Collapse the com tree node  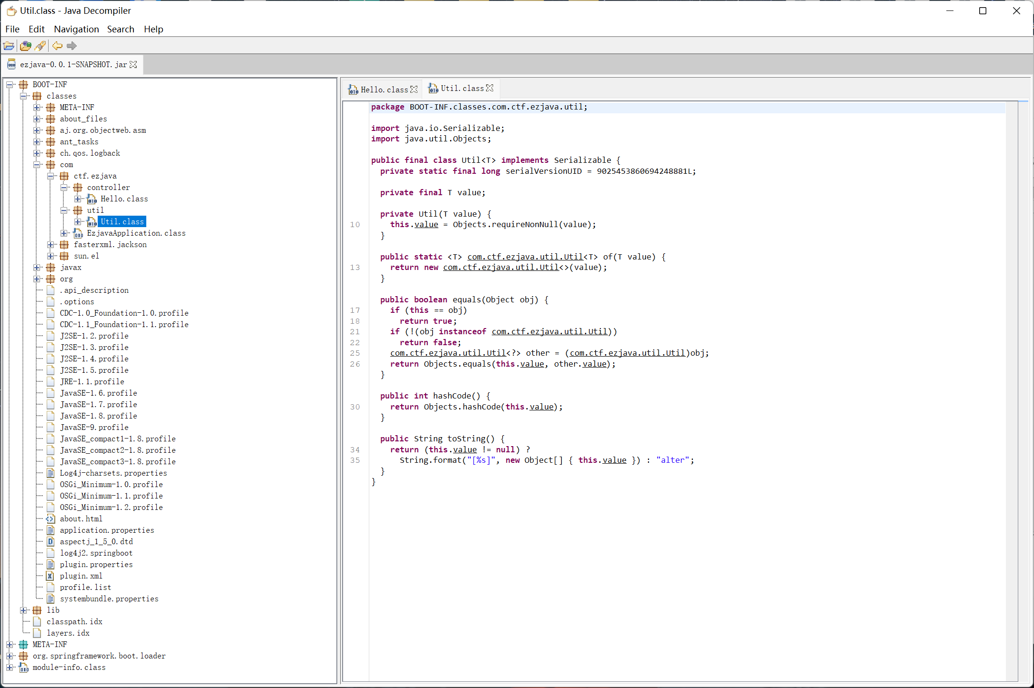pos(37,165)
